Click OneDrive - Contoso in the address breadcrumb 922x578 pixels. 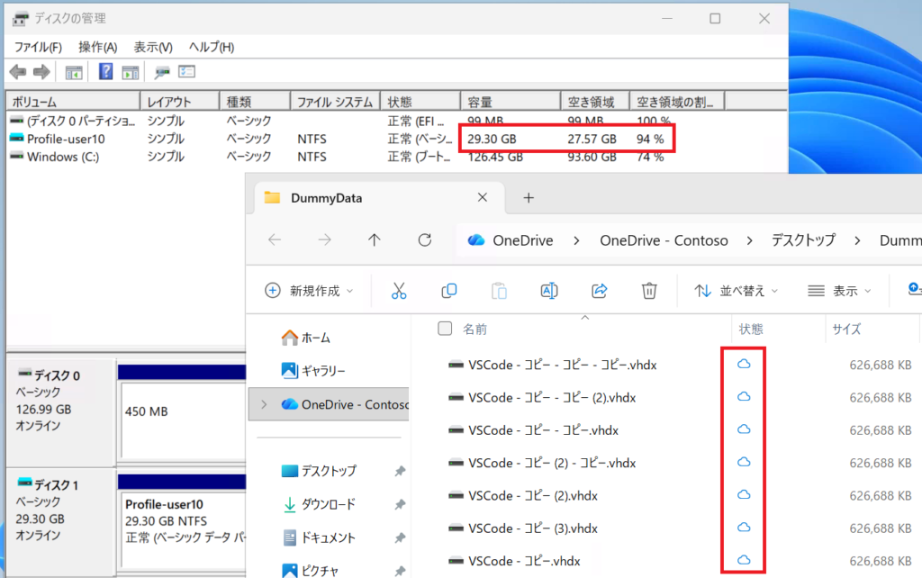(x=663, y=240)
